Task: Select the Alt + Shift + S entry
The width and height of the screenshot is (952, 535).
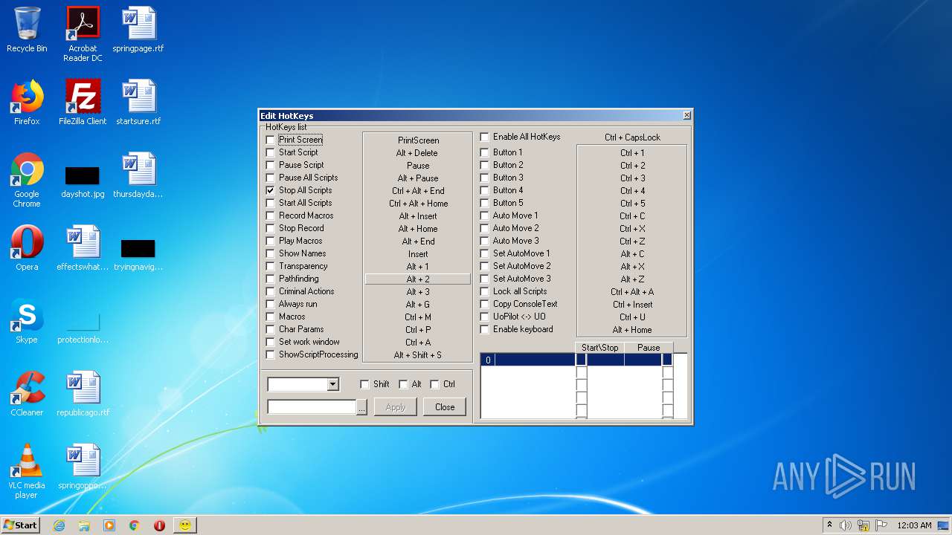Action: tap(418, 355)
